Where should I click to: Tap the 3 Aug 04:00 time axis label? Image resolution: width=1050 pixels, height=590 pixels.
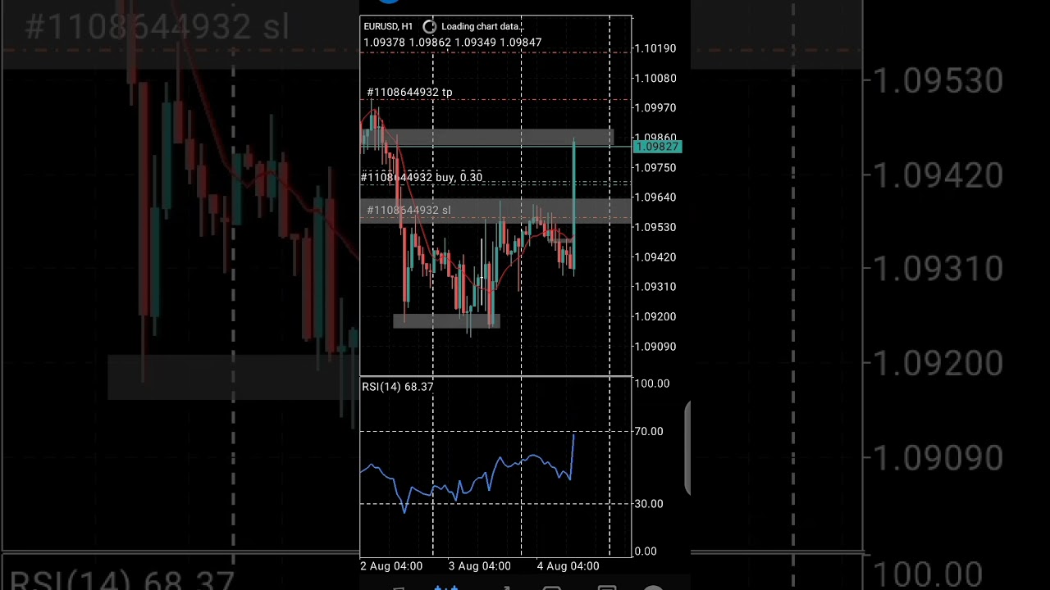pyautogui.click(x=479, y=566)
